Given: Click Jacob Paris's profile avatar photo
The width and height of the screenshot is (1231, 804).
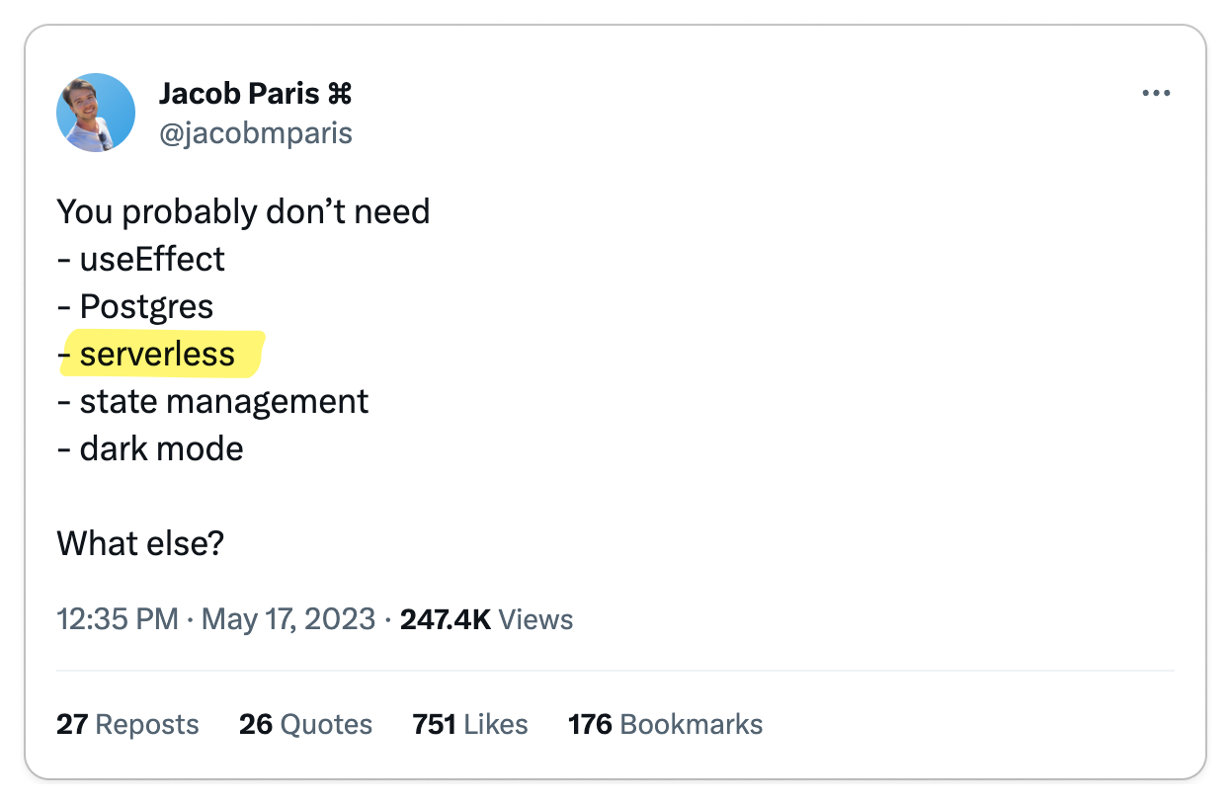Looking at the screenshot, I should click(x=96, y=112).
